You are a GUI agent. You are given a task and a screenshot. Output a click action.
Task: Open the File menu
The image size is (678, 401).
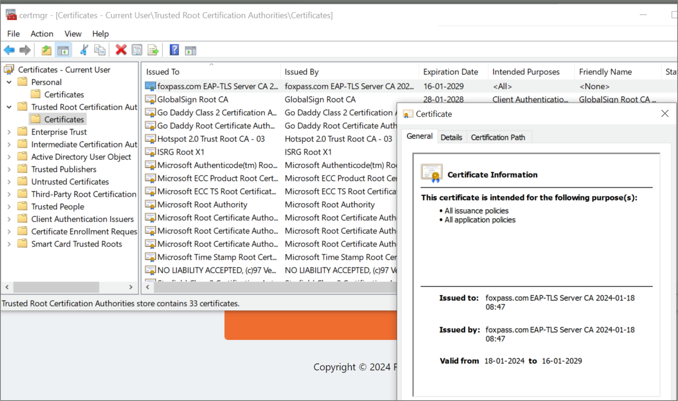13,34
